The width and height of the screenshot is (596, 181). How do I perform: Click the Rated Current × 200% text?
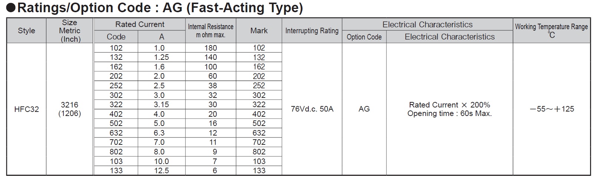[x=449, y=105]
